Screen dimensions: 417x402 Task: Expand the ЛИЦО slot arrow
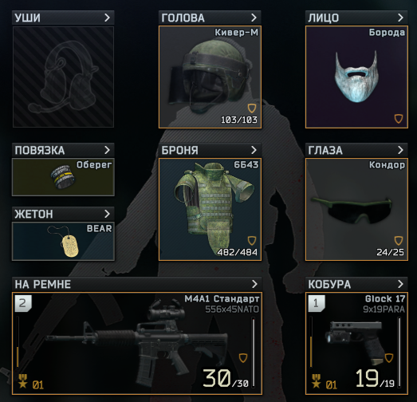coord(400,18)
